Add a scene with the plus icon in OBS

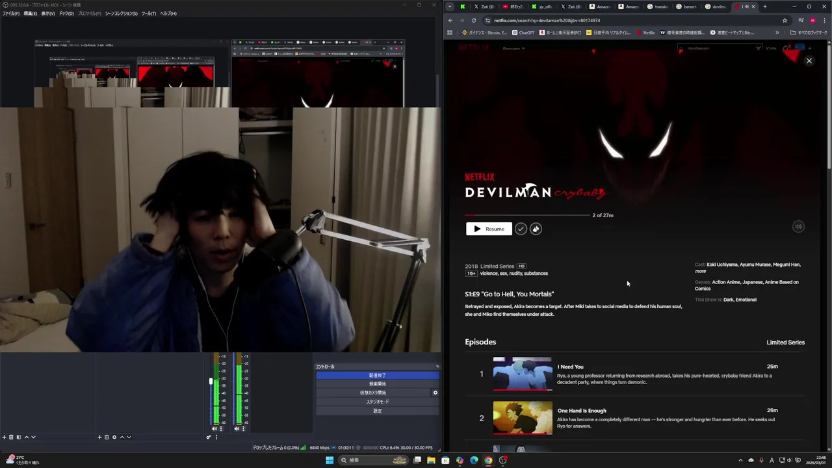point(4,437)
